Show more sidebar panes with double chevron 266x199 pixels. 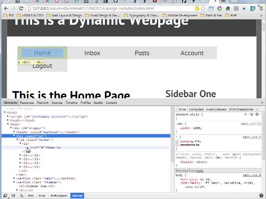(257, 109)
